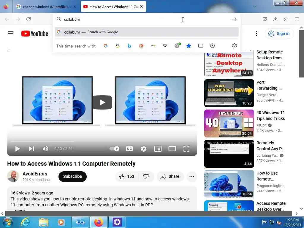Open Firefox downloads panel
Image resolution: width=304 pixels, height=228 pixels.
click(x=275, y=19)
